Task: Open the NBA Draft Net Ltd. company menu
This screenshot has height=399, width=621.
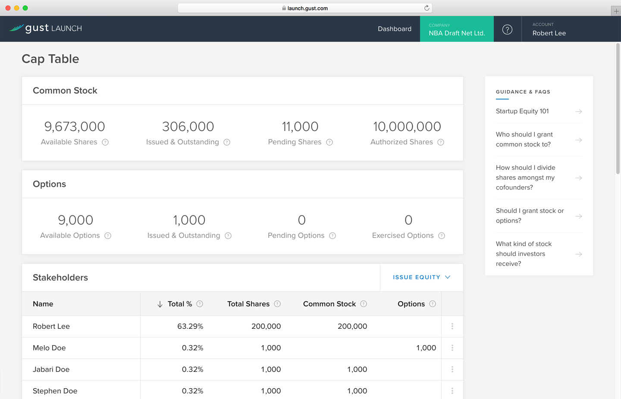Action: click(x=457, y=29)
